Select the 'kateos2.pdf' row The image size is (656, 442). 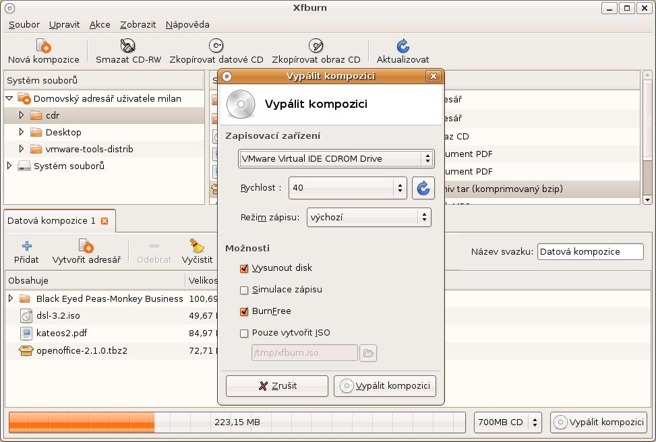(112, 334)
